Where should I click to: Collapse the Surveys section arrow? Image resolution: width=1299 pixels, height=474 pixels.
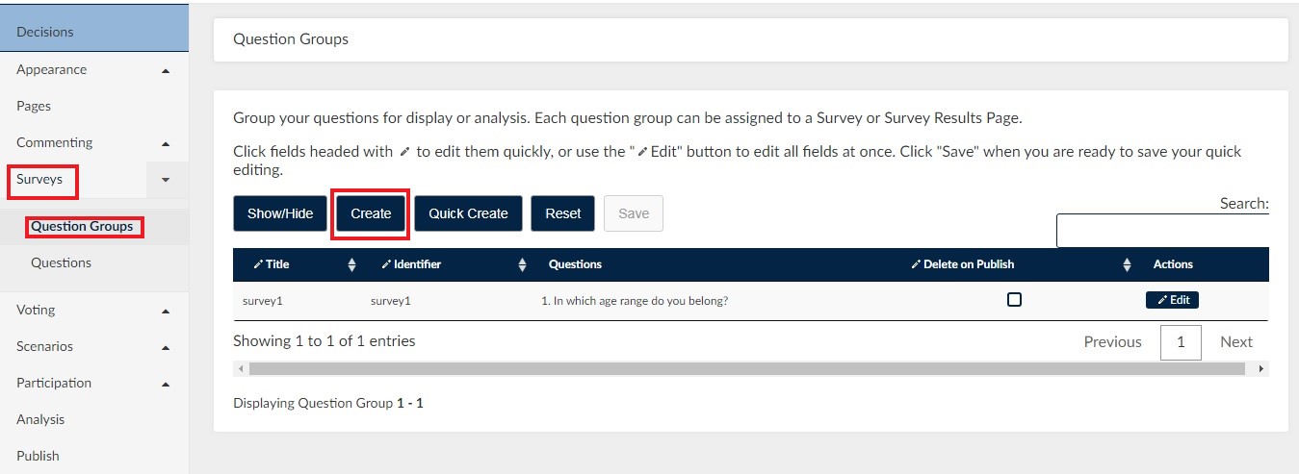(x=166, y=180)
